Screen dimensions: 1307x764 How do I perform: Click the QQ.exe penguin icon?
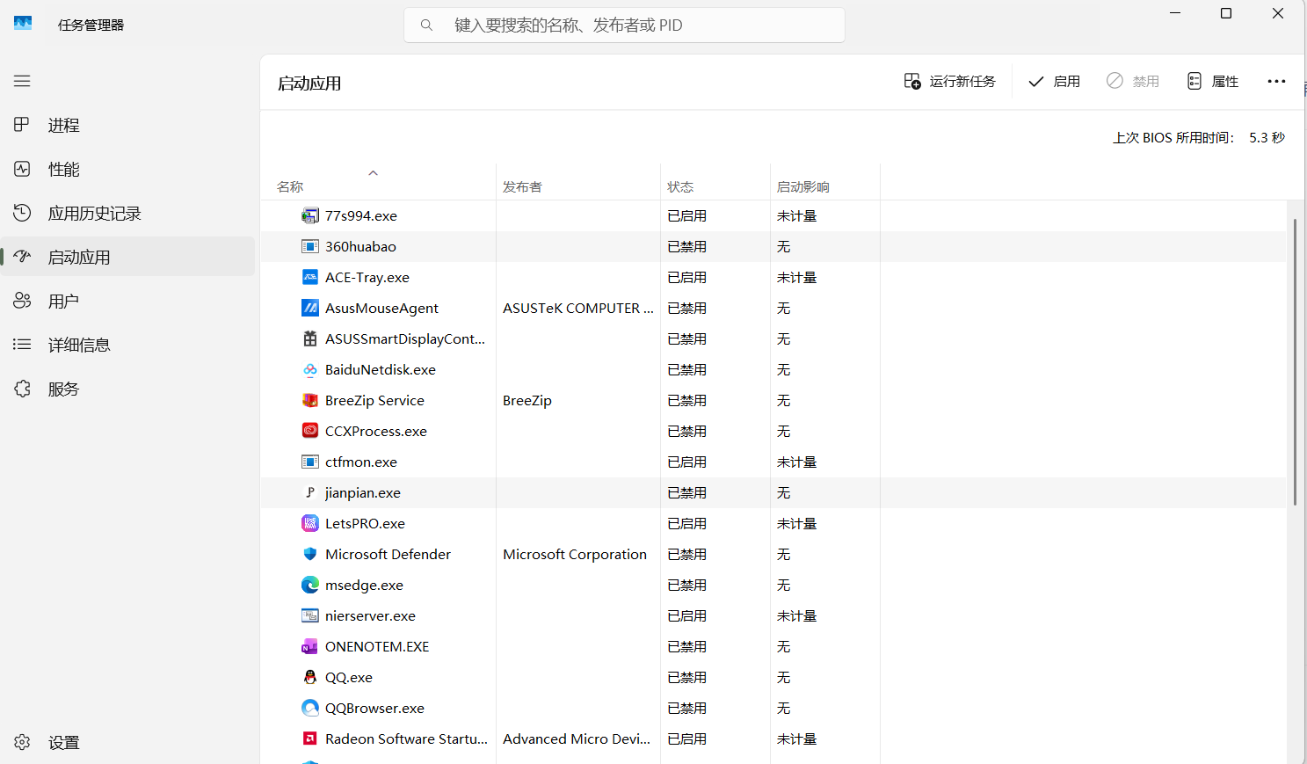(x=310, y=677)
